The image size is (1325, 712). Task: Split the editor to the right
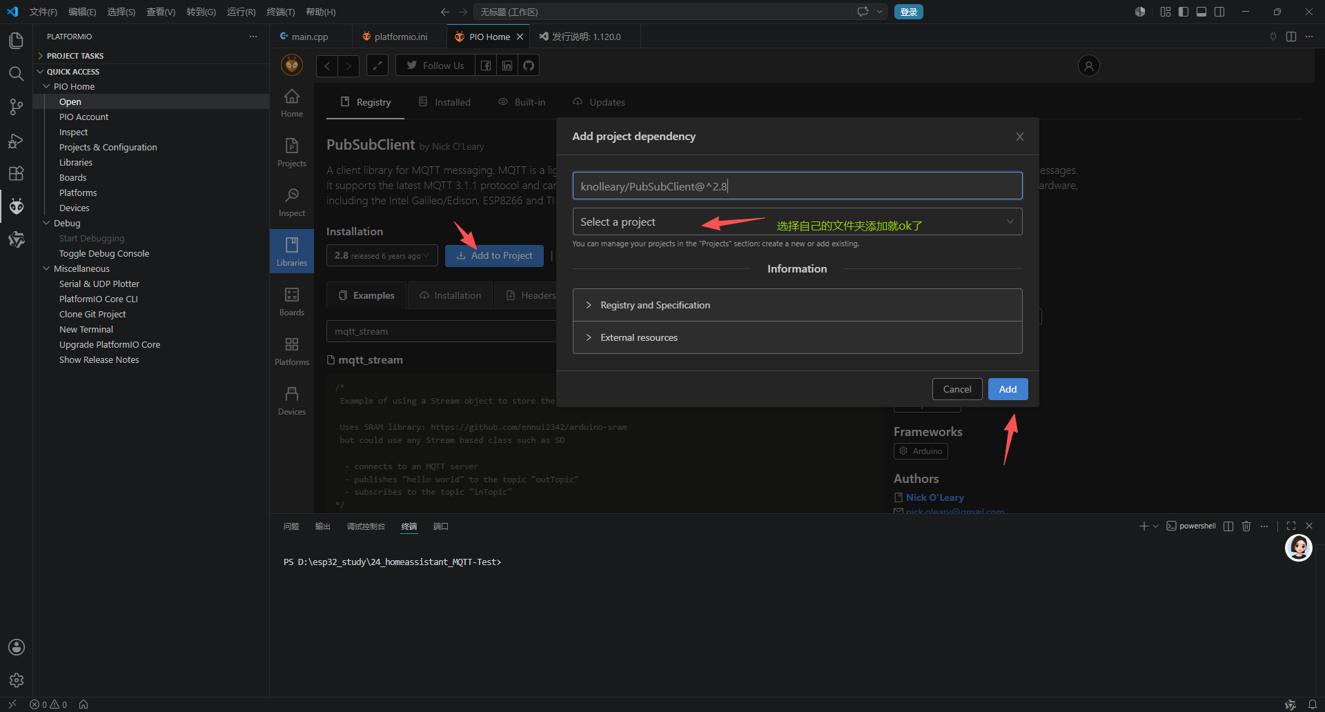pyautogui.click(x=1291, y=37)
